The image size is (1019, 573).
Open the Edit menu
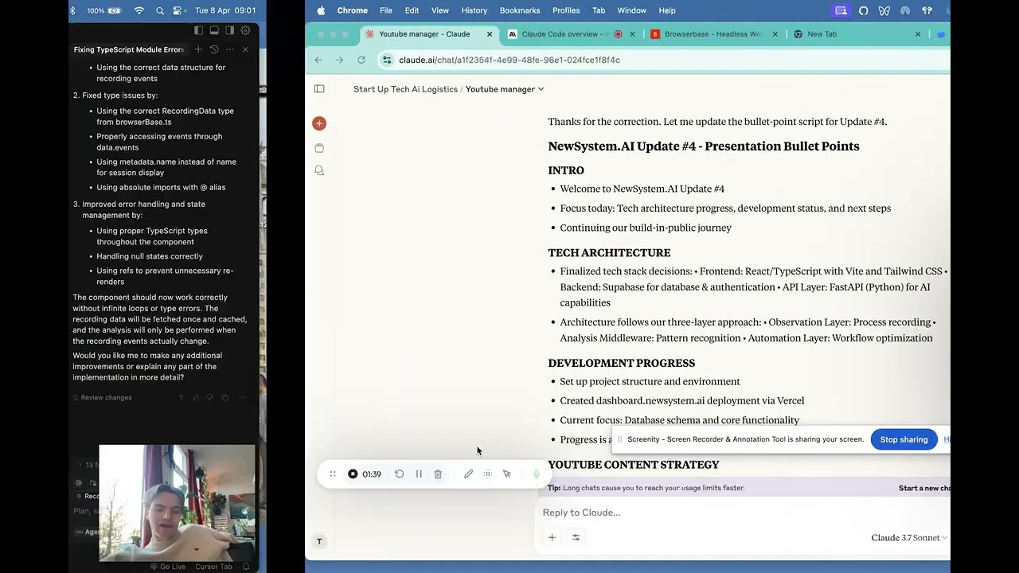pos(412,10)
